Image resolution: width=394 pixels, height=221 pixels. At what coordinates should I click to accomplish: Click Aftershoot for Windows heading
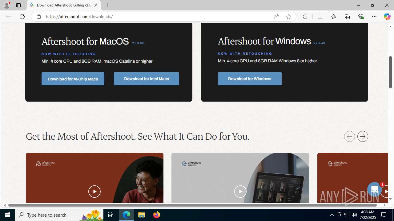click(264, 41)
